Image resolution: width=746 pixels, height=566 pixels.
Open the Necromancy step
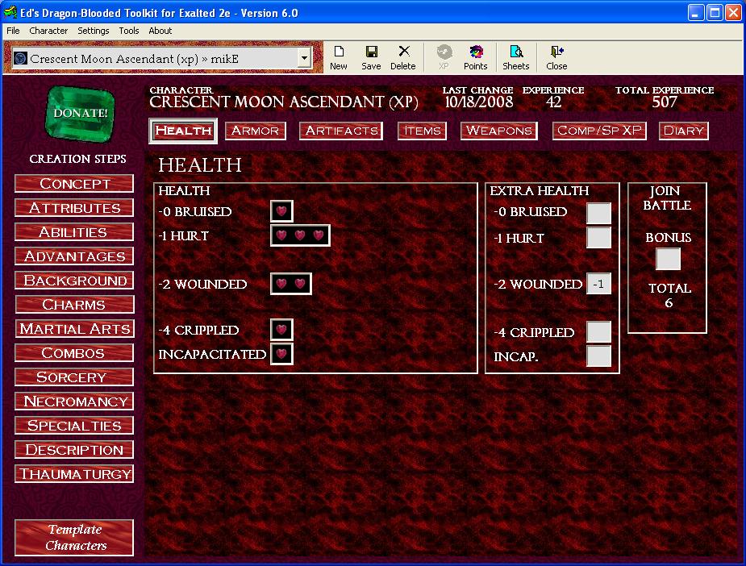pyautogui.click(x=74, y=402)
